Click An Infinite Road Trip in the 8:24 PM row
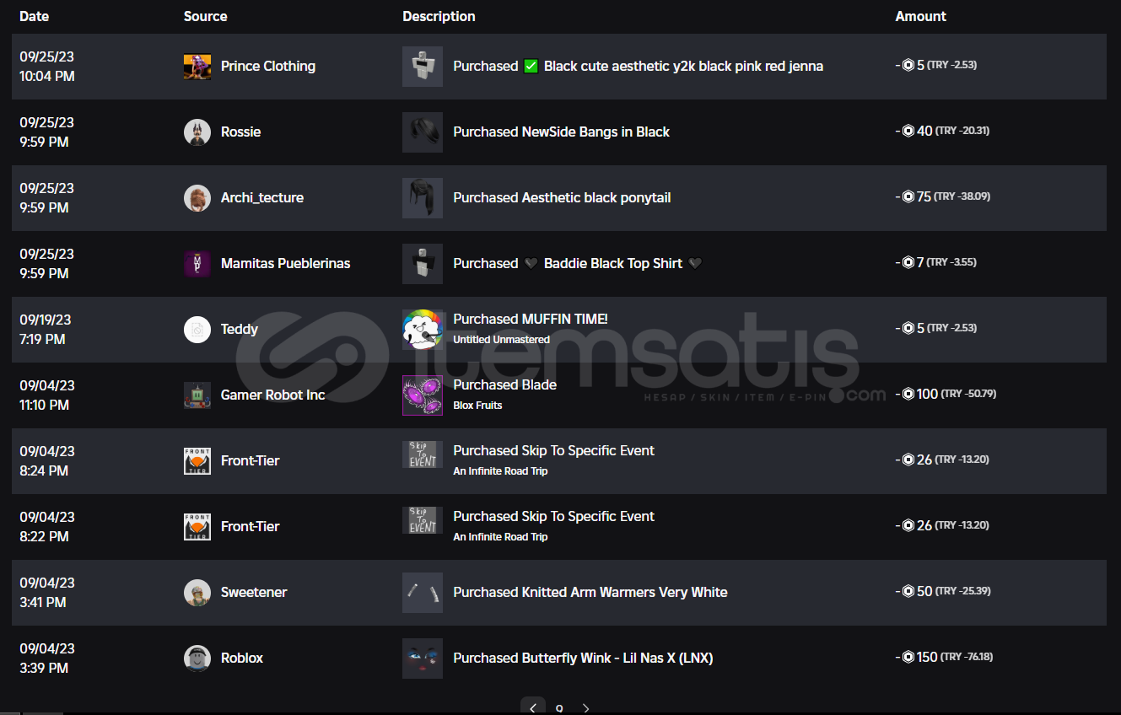The width and height of the screenshot is (1121, 715). point(501,471)
